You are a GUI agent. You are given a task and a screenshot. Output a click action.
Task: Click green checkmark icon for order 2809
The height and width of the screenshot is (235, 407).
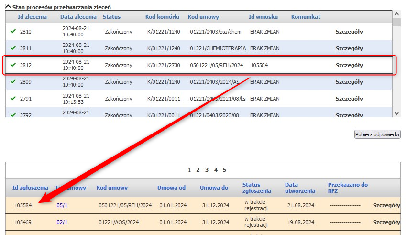(x=13, y=82)
